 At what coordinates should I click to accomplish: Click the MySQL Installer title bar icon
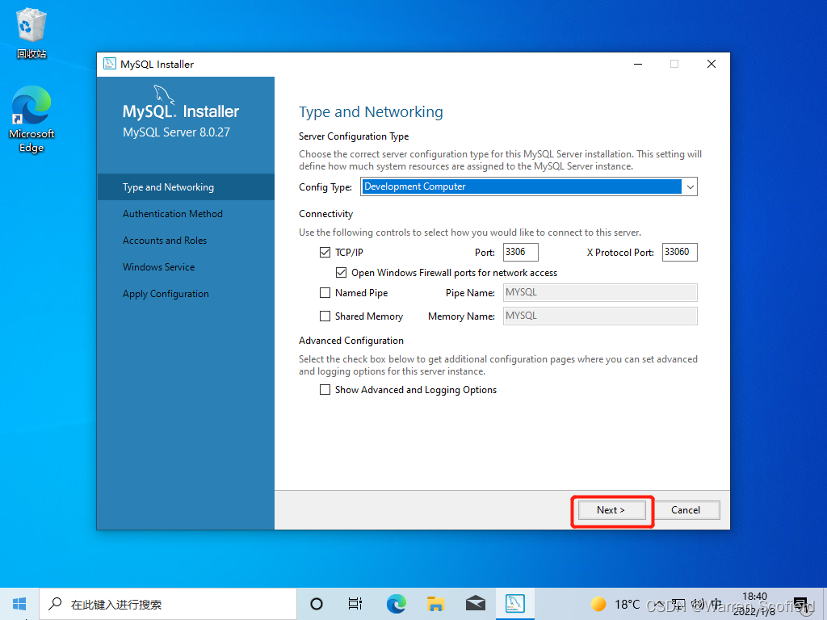pos(110,64)
